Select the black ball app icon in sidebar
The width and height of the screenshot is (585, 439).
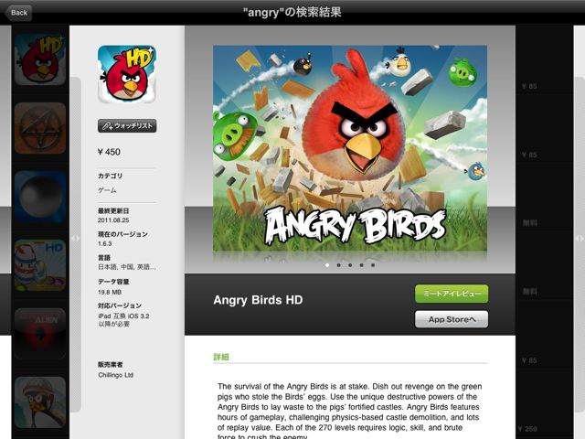click(x=40, y=197)
